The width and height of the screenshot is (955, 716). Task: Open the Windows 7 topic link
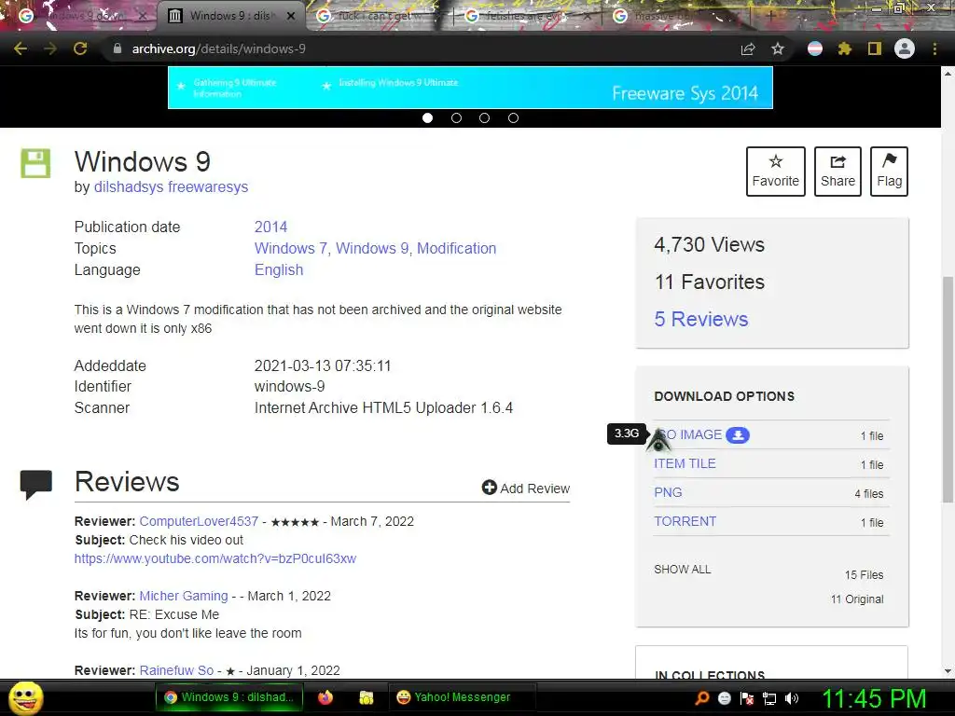pos(291,248)
